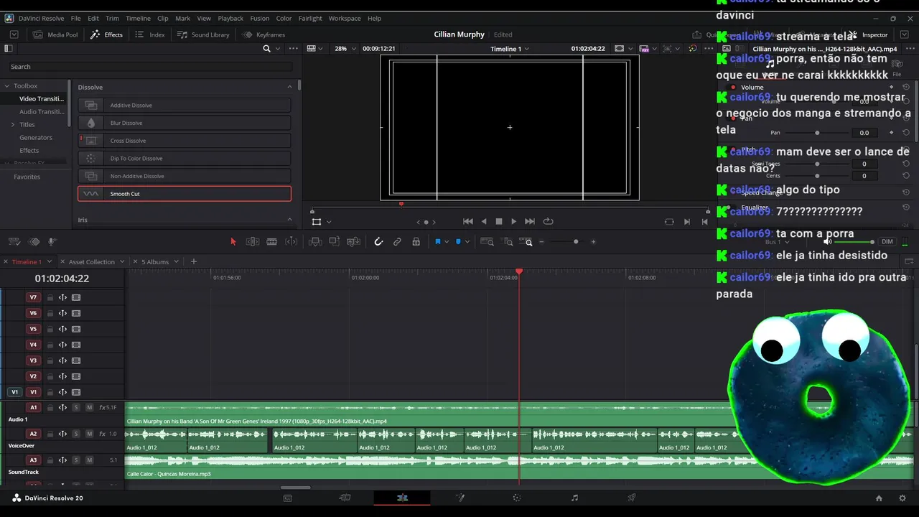The height and width of the screenshot is (517, 919).
Task: Choose the Blade Edit Mode tool
Action: (272, 242)
